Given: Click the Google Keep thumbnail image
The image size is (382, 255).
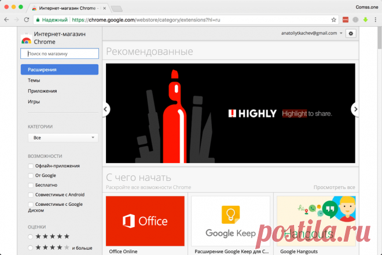Looking at the screenshot, I should pyautogui.click(x=231, y=221).
